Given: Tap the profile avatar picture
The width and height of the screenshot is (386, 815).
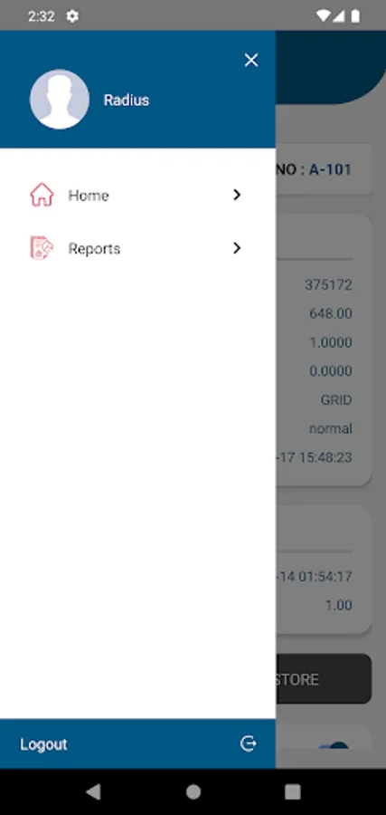Looking at the screenshot, I should coord(60,99).
